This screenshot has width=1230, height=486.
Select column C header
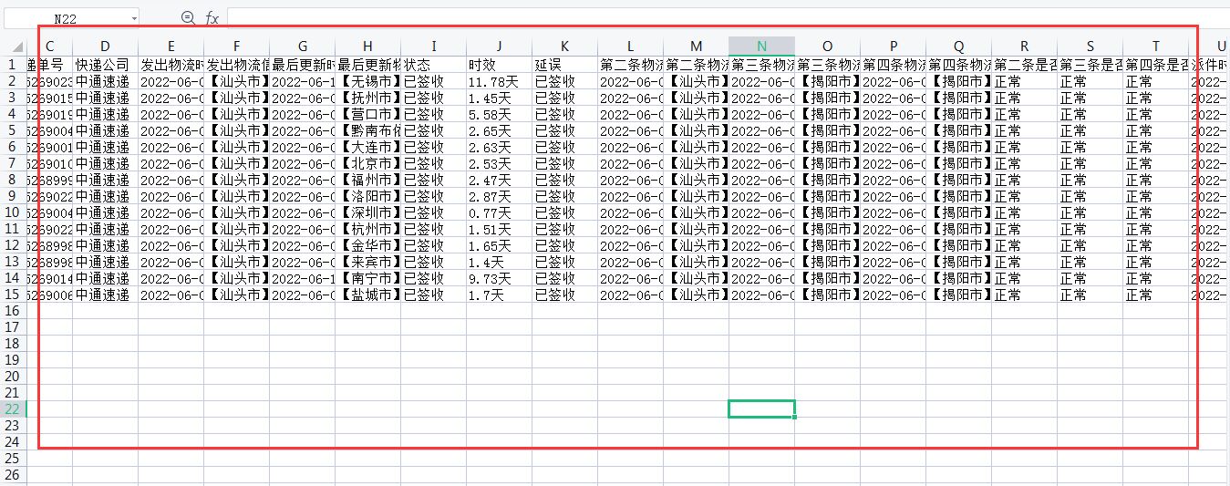click(x=50, y=47)
